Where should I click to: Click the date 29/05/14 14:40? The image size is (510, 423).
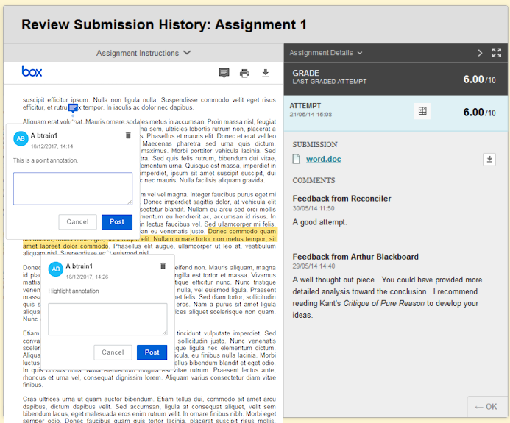click(x=314, y=266)
